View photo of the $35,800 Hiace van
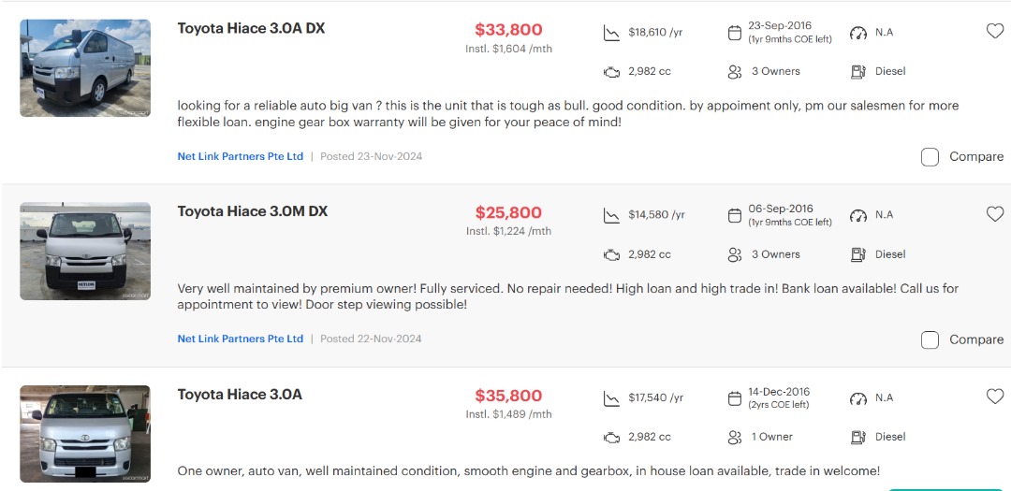The image size is (1011, 491). [85, 434]
